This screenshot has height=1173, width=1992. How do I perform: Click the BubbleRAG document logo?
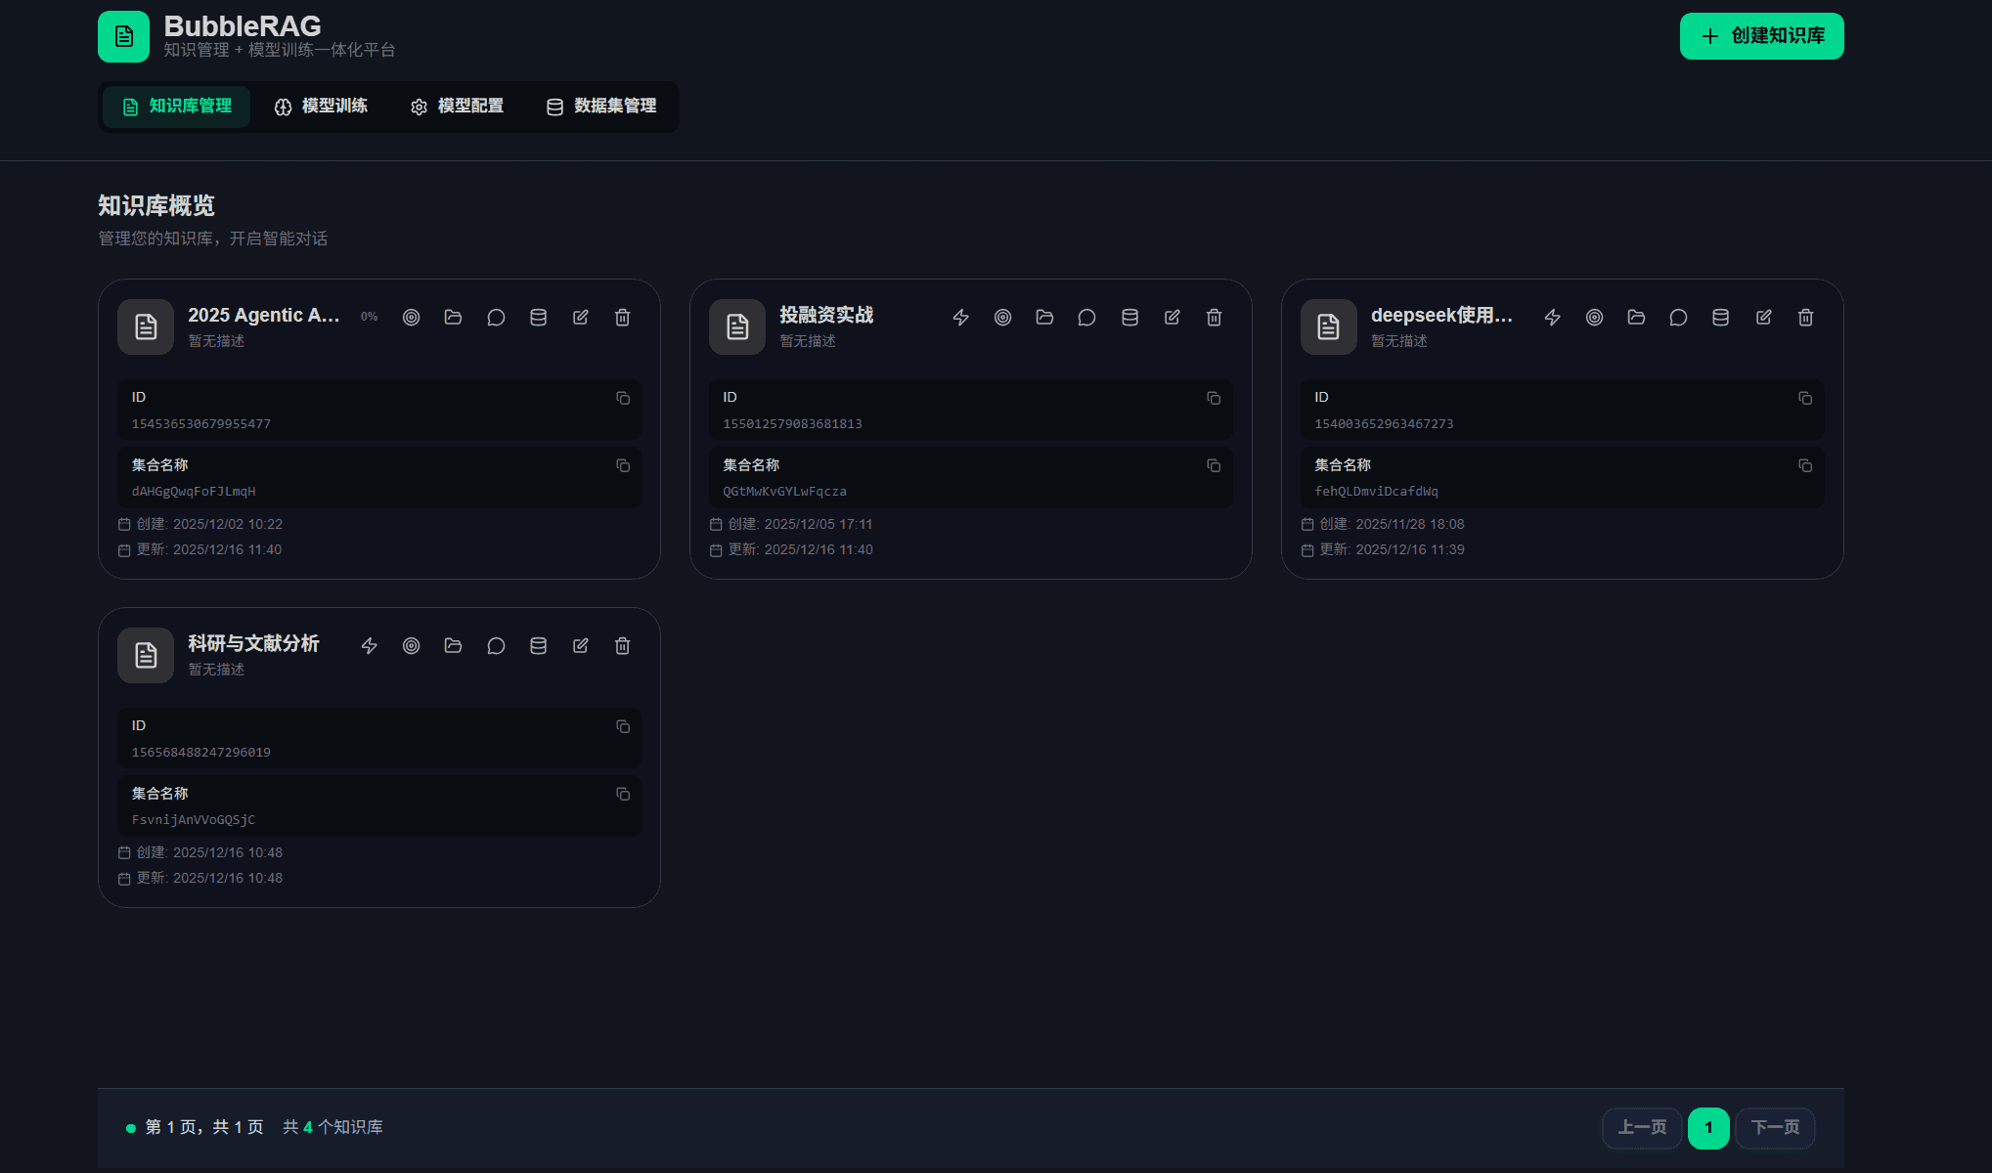tap(123, 35)
